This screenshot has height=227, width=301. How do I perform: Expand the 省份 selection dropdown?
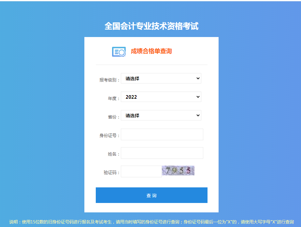point(161,115)
